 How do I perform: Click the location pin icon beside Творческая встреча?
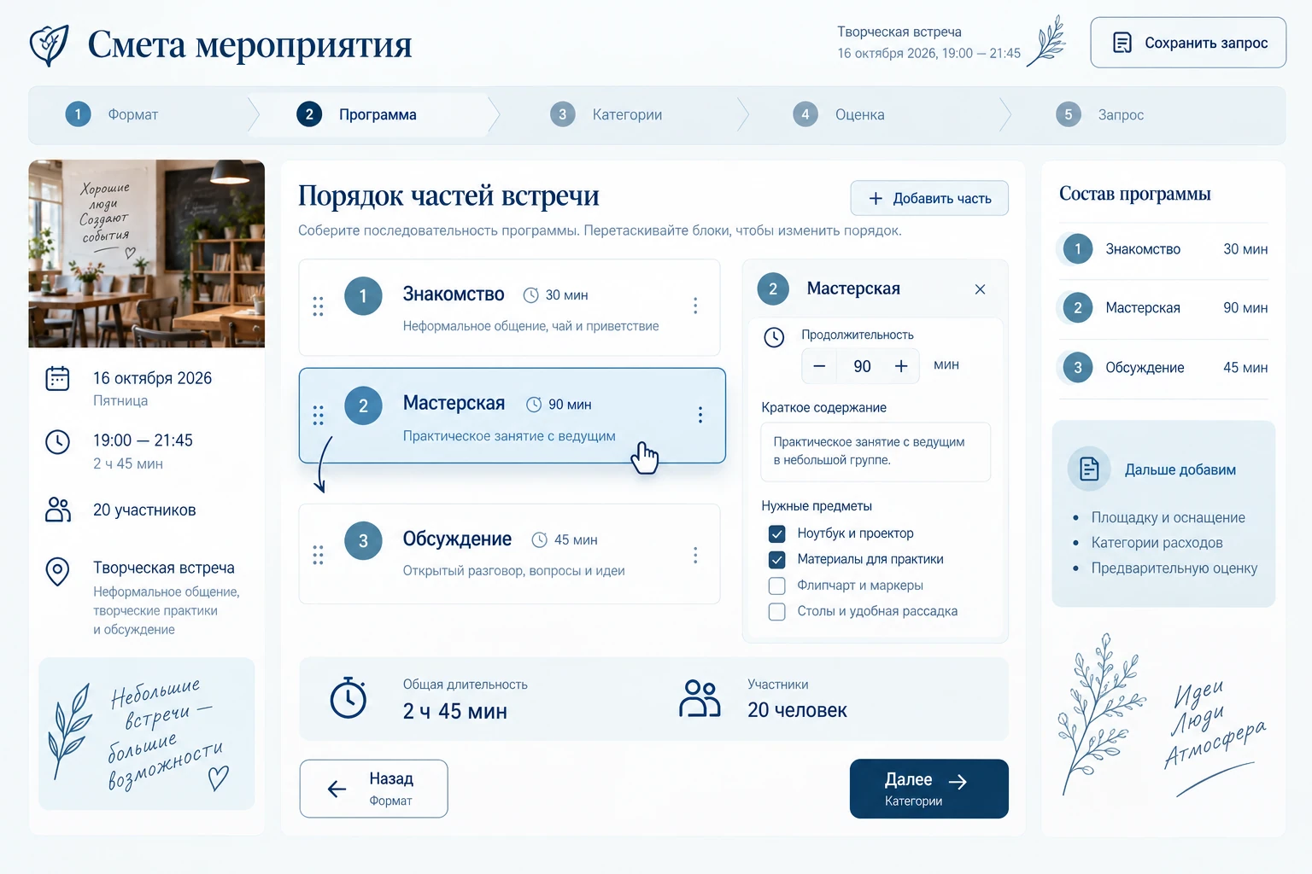click(57, 571)
